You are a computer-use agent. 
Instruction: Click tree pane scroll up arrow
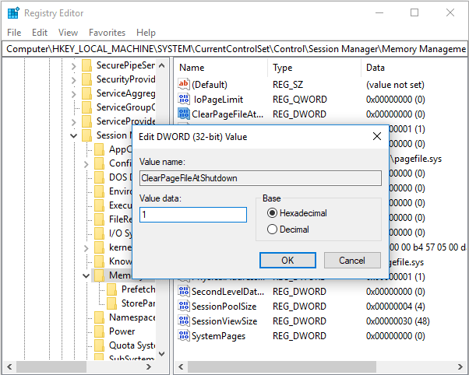pos(162,65)
